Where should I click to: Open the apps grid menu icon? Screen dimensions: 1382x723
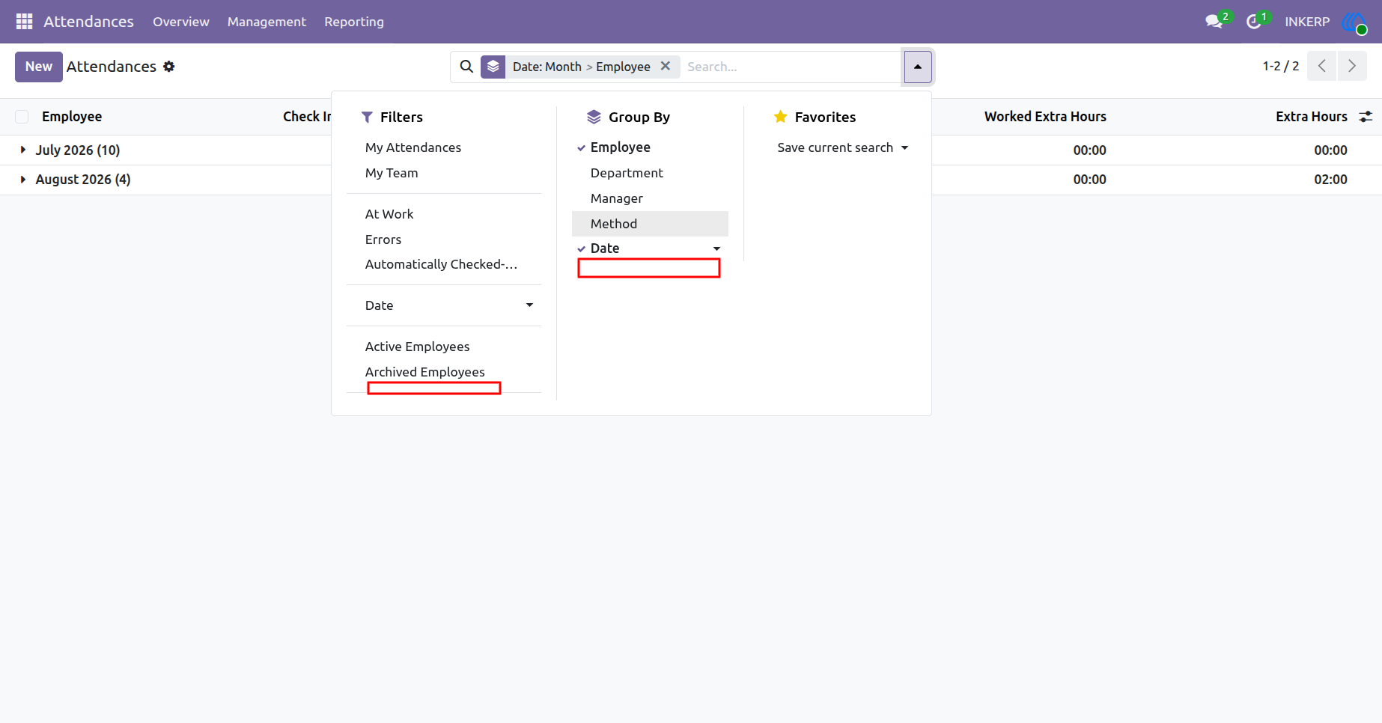tap(24, 22)
